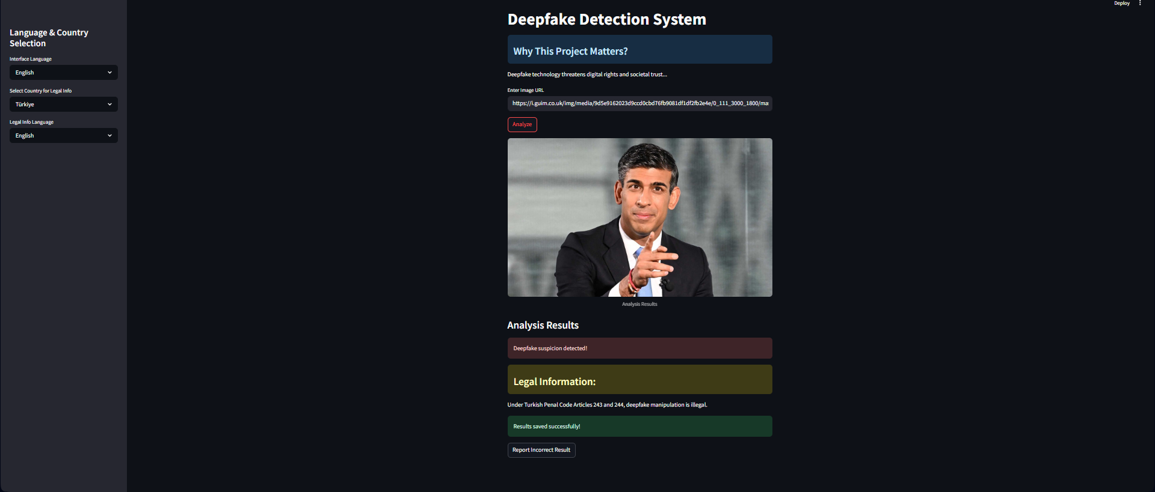This screenshot has height=492, width=1155.
Task: Click the 'Results saved successfully!' message
Action: coord(639,427)
